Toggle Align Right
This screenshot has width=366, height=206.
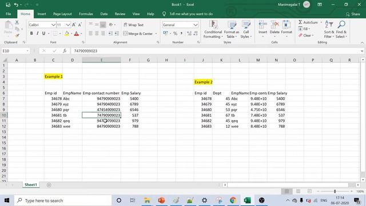click(103, 33)
